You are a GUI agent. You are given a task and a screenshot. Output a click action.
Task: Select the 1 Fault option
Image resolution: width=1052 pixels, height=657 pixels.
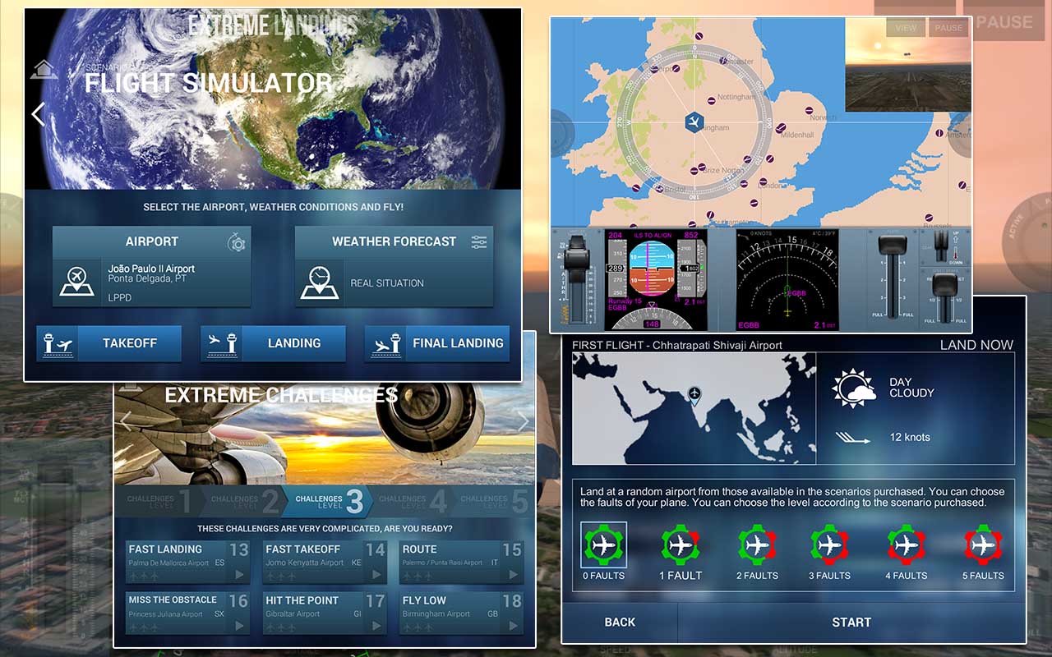coord(681,551)
